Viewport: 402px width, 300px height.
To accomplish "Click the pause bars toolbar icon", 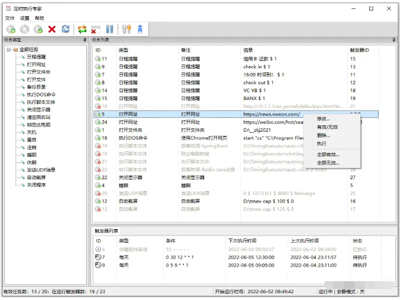I will [109, 30].
